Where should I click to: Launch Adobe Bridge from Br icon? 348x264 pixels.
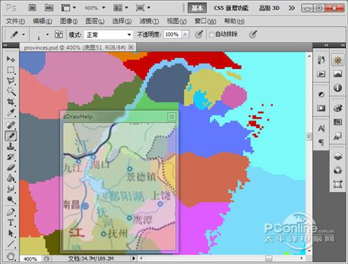click(32, 8)
